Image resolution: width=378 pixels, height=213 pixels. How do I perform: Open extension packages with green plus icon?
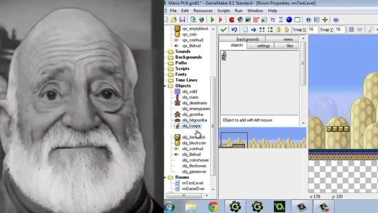coord(325,20)
